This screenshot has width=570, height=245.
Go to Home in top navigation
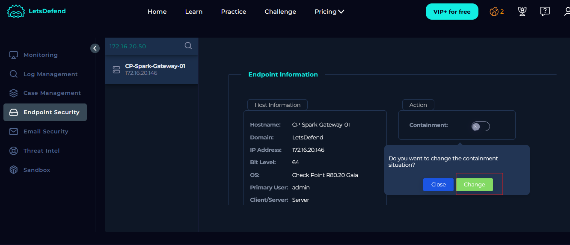tap(157, 12)
